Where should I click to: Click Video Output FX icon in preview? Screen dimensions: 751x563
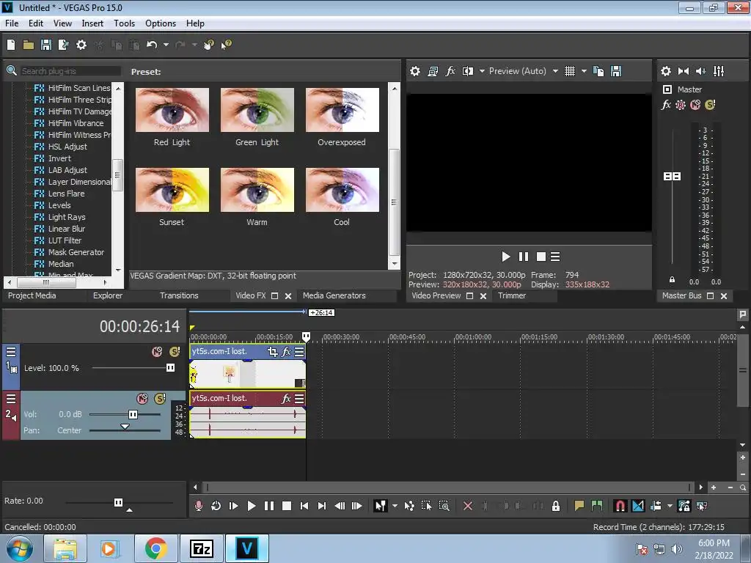click(x=450, y=71)
